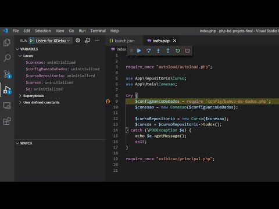Image resolution: width=279 pixels, height=209 pixels.
Task: Click line number 19 in the gutter
Action: coord(116,159)
